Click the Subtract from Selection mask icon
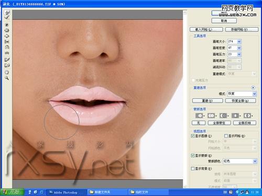Viewport: 262px width, 196px height. (224, 116)
